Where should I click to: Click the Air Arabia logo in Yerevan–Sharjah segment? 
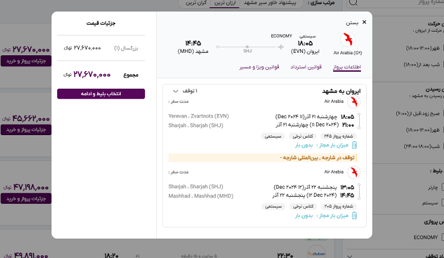click(x=354, y=102)
